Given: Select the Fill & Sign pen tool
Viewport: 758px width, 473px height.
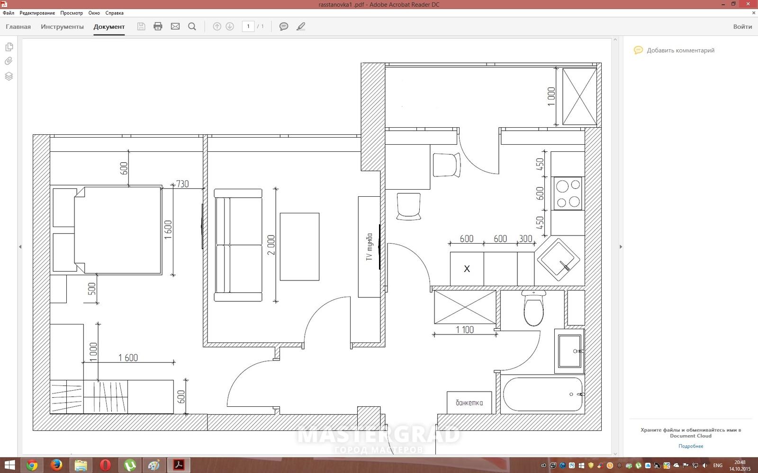Looking at the screenshot, I should [x=301, y=26].
